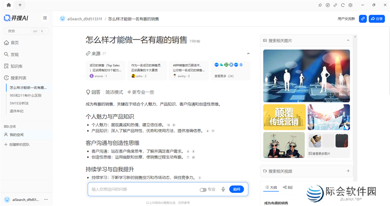Image resolution: width=390 pixels, height=206 pixels.
Task: Open the home tab icon
Action: coord(9,5)
